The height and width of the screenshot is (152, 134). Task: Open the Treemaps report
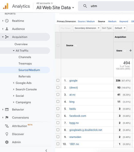tap(25, 63)
